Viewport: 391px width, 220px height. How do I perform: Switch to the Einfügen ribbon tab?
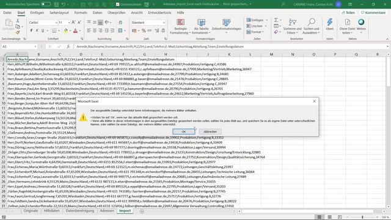point(37,12)
